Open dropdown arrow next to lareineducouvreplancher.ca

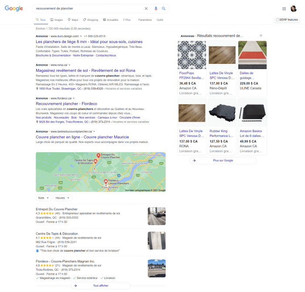point(94,132)
